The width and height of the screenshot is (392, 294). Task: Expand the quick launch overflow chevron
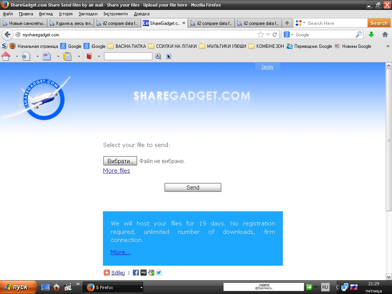pos(78,284)
